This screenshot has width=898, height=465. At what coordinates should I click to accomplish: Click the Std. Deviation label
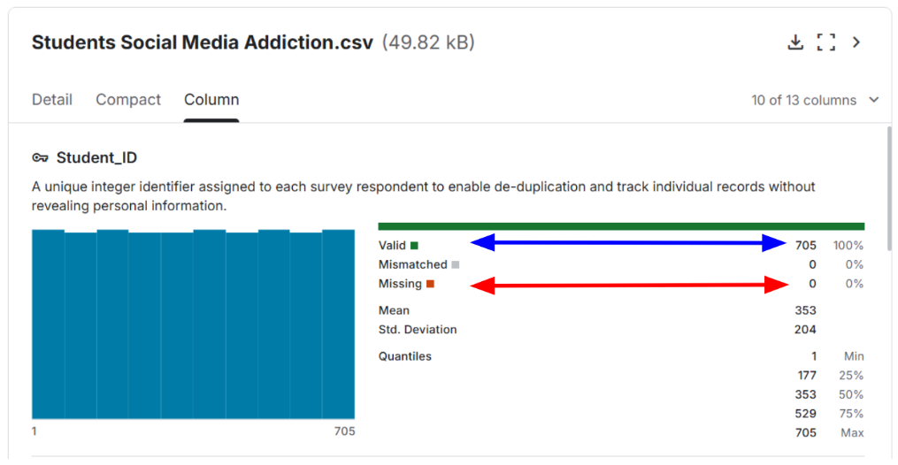point(418,330)
